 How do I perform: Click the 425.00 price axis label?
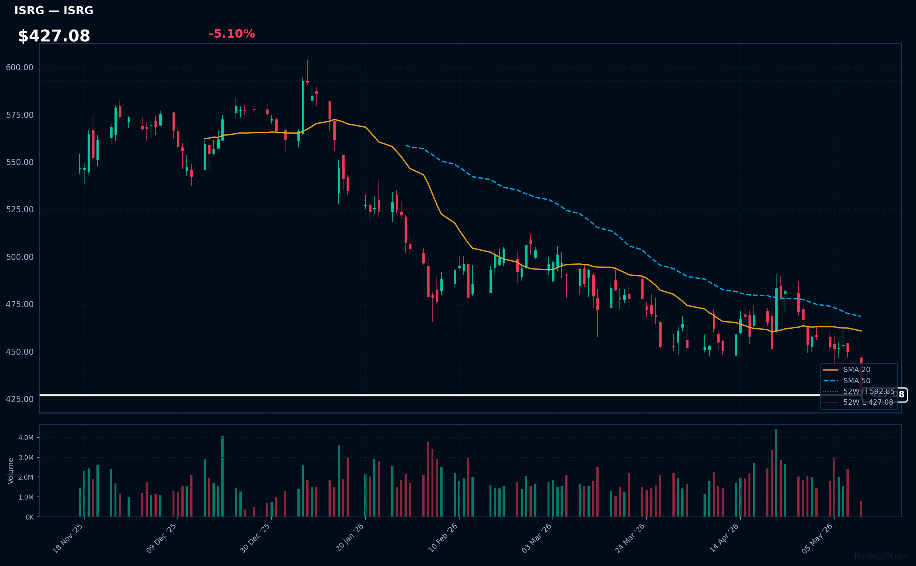(x=20, y=399)
